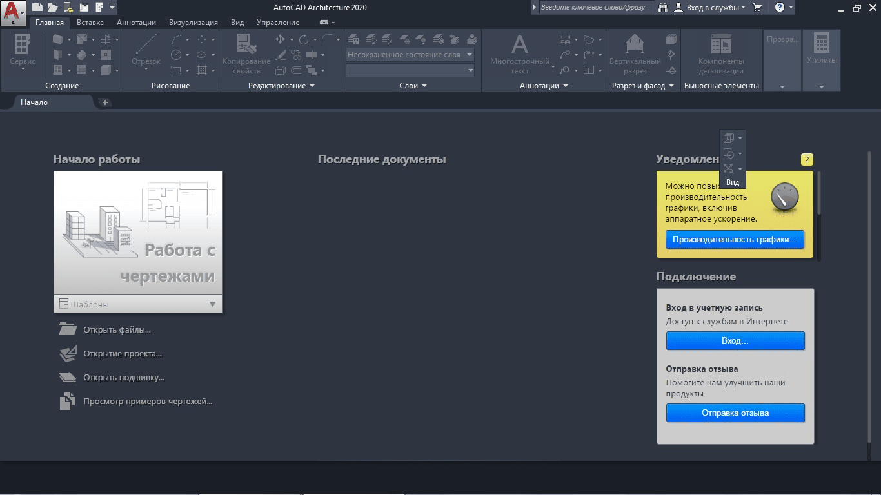
Task: Click the Отправка отзыва blue button
Action: coord(735,412)
